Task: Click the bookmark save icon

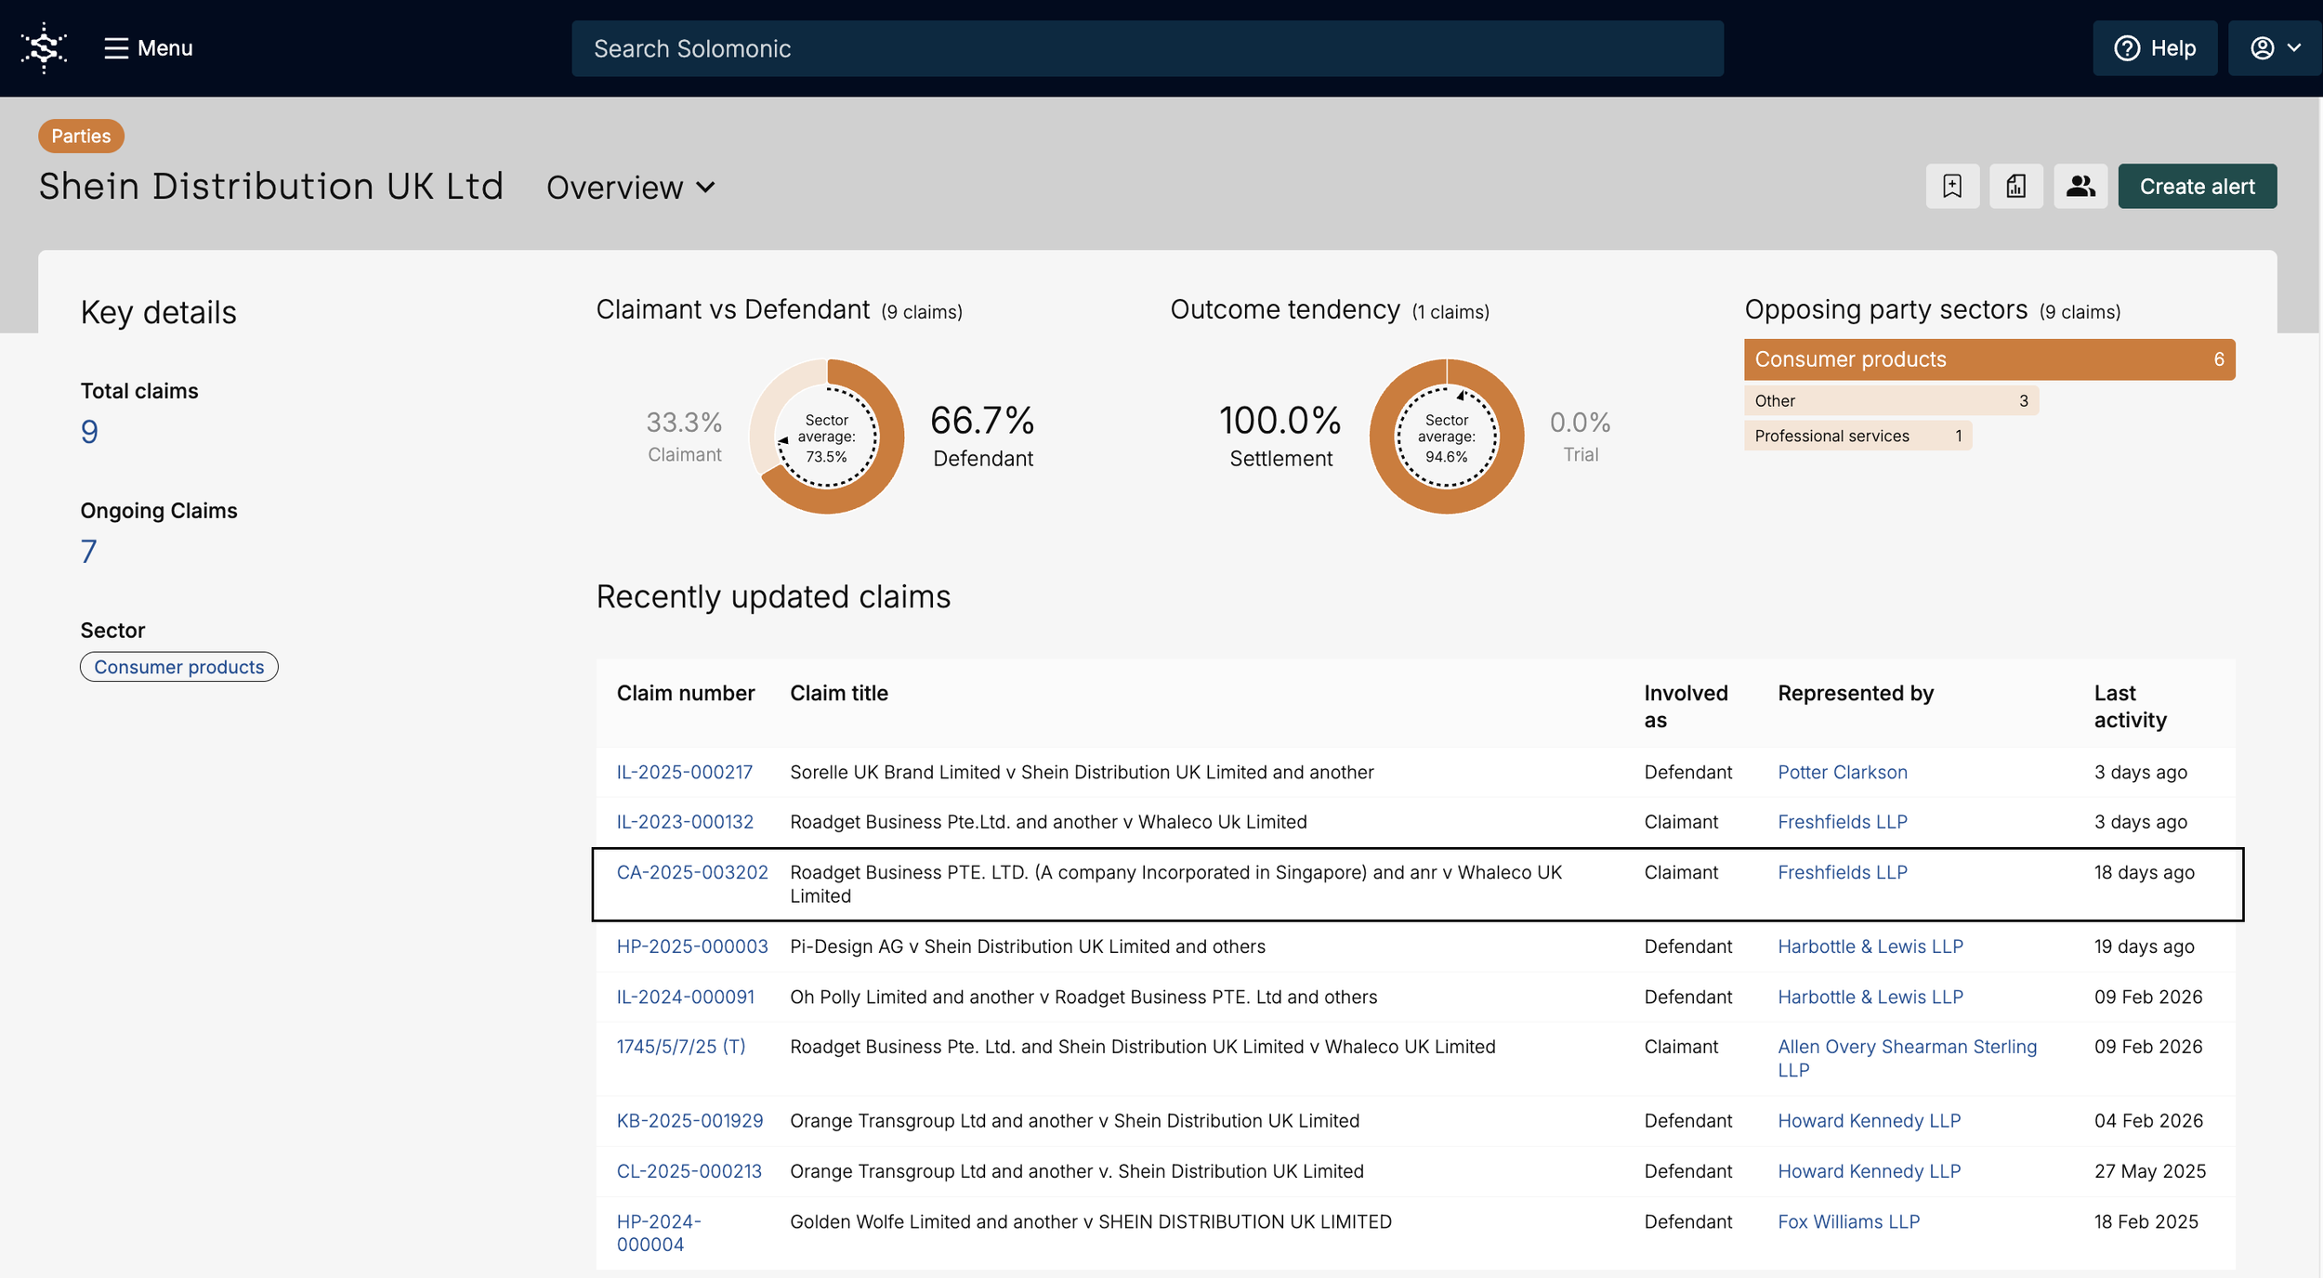Action: (x=1952, y=187)
